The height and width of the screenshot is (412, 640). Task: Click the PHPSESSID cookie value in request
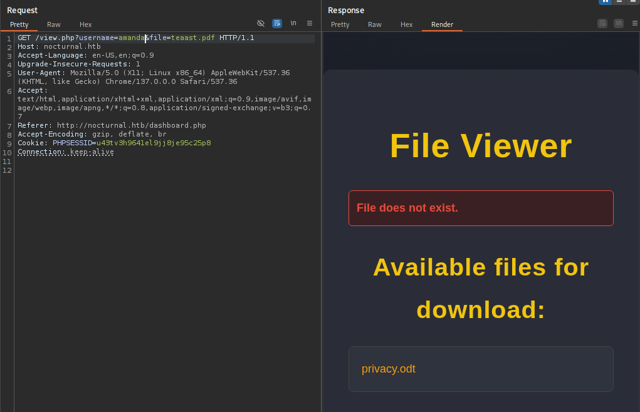[153, 143]
